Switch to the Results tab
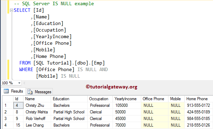 coord(13,91)
